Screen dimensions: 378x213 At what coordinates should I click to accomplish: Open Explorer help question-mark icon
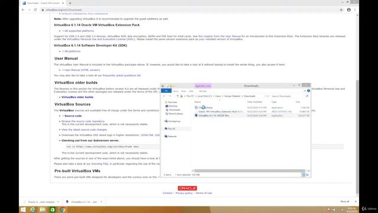tap(308, 91)
